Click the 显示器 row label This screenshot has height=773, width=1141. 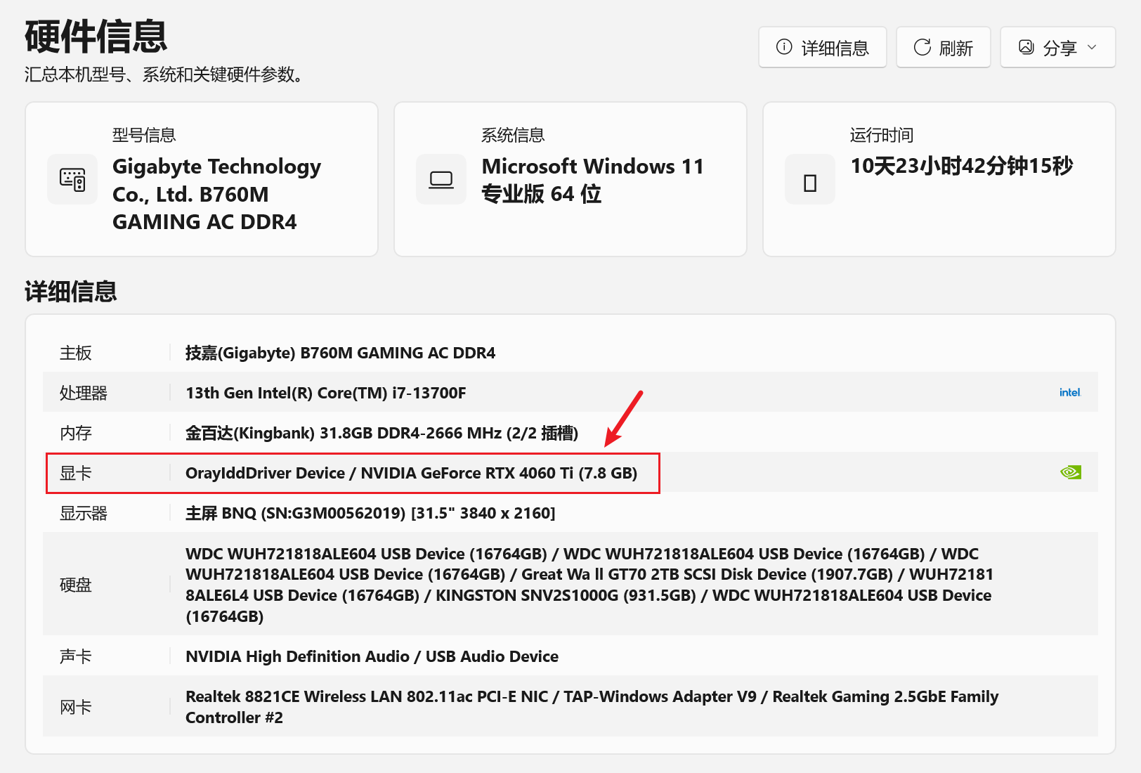tap(84, 513)
